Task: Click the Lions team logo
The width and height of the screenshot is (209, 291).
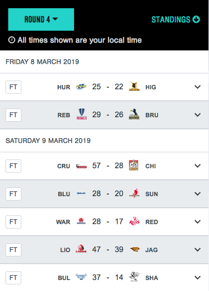Action: [81, 249]
